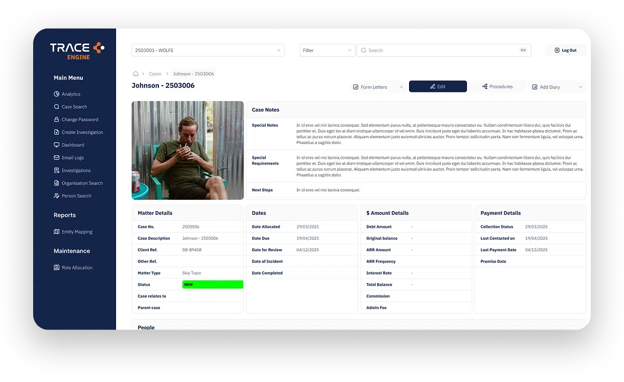The height and width of the screenshot is (382, 624).
Task: Open Email Logs menu item
Action: (73, 158)
